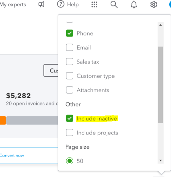Tick the Customer type checkbox
This screenshot has width=171, height=177.
tap(70, 76)
